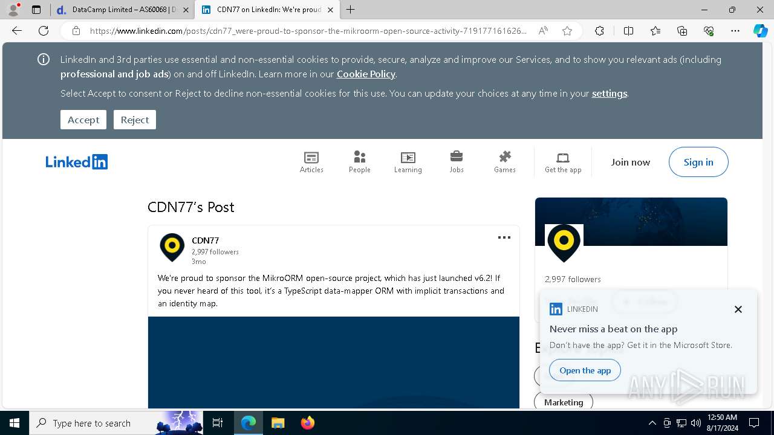The width and height of the screenshot is (774, 435).
Task: Open the Copilot sidebar icon
Action: [760, 31]
